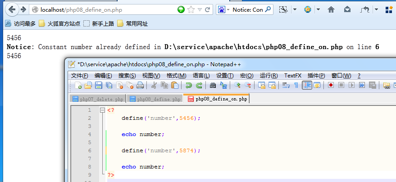
Task: Open the 搜索(S) menu
Action: click(x=127, y=76)
